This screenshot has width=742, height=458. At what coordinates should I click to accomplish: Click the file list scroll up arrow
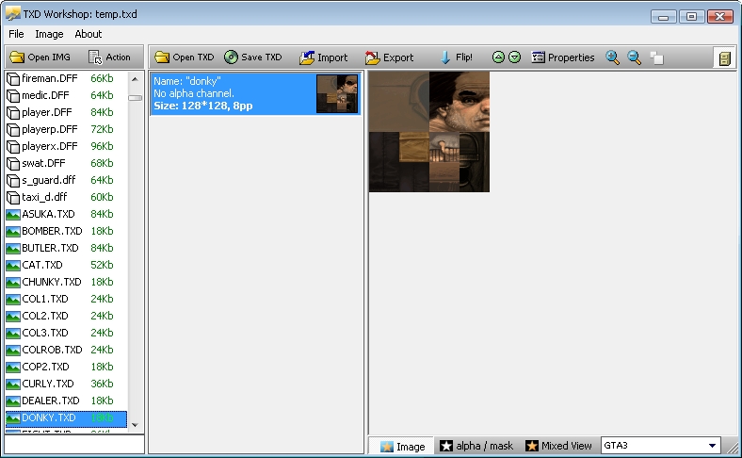click(136, 79)
